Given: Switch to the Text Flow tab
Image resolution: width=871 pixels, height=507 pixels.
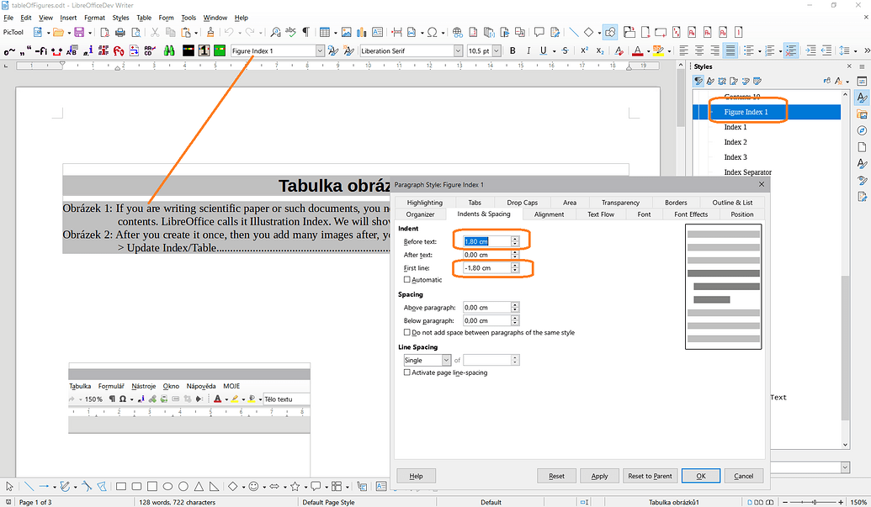Looking at the screenshot, I should coord(601,214).
